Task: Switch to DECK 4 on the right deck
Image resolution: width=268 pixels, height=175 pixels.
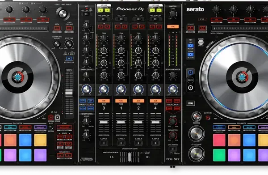Action: pos(190,88)
